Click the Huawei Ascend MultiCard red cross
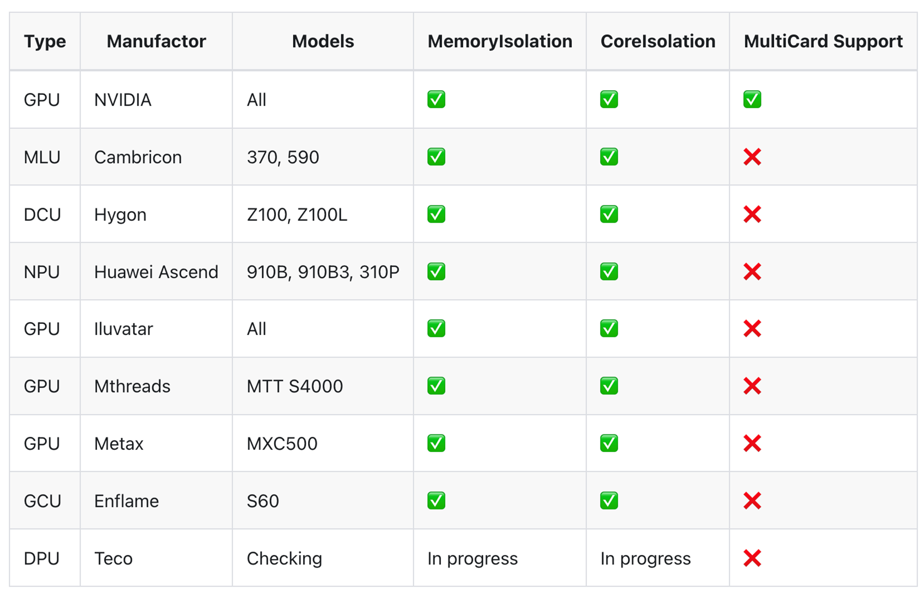Image resolution: width=924 pixels, height=593 pixels. (752, 271)
